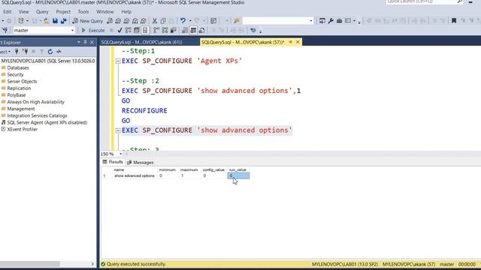Click Connect Object Explorer plug icon
The height and width of the screenshot is (270, 481).
coord(17,52)
